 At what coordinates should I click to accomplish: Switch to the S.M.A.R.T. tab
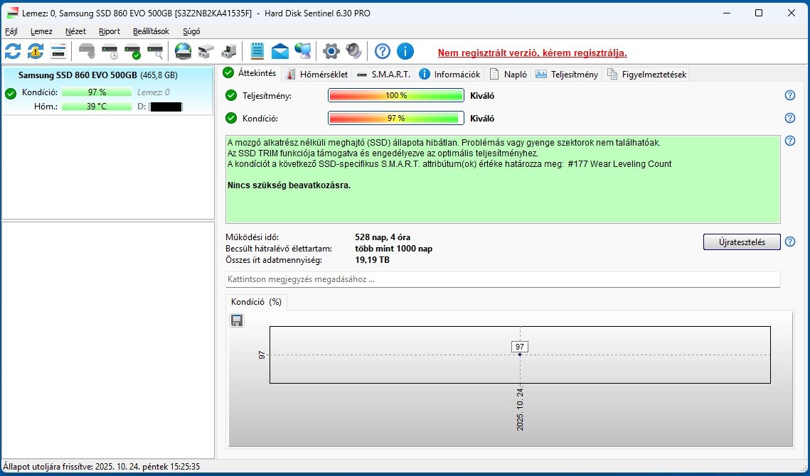pos(384,75)
